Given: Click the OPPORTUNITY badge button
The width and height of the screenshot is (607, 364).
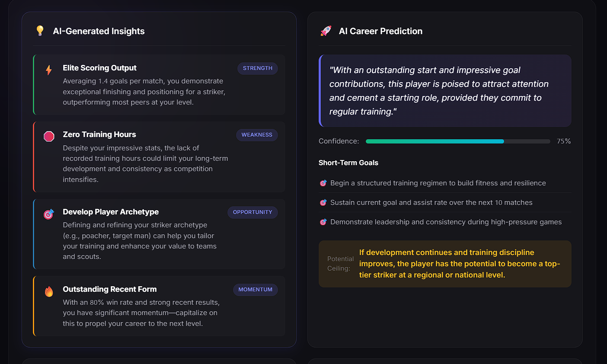Looking at the screenshot, I should tap(252, 212).
